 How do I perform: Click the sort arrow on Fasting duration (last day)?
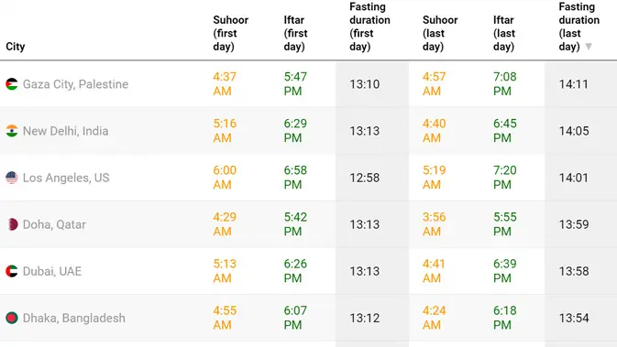click(x=589, y=47)
